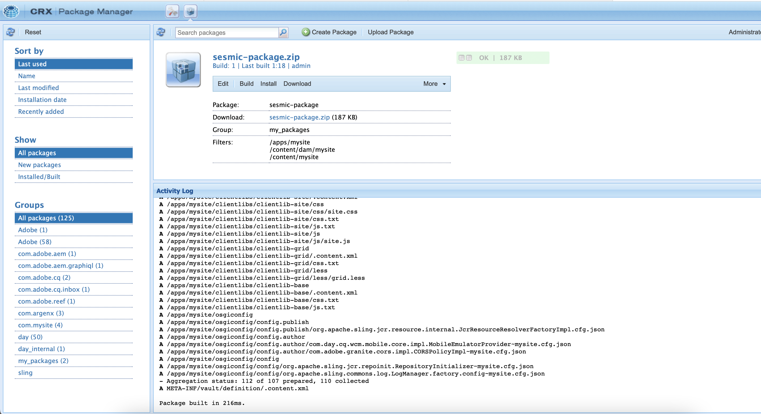761x414 pixels.
Task: Open the Edit action for sesmic-package
Action: (x=223, y=84)
